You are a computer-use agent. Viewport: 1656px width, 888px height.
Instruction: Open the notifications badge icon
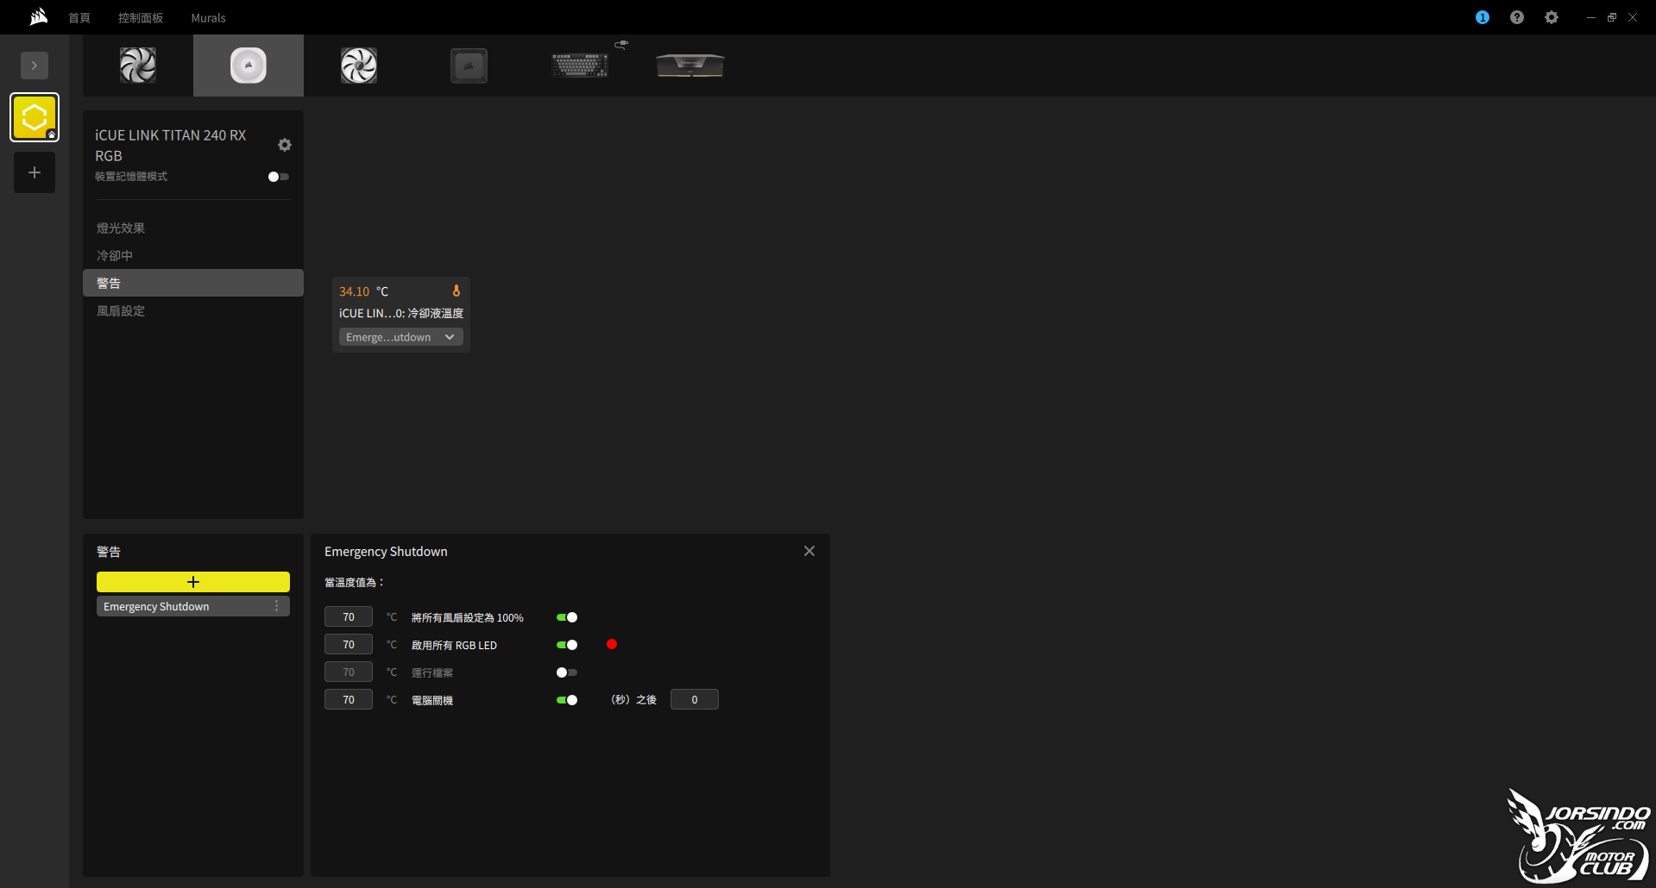coord(1483,17)
